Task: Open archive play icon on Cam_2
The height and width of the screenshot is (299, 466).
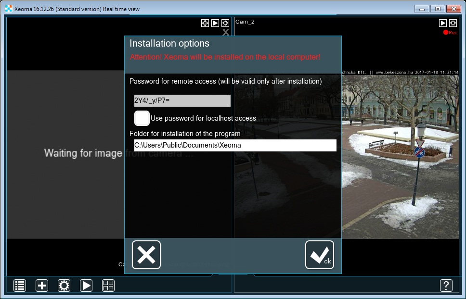Action: click(x=443, y=23)
